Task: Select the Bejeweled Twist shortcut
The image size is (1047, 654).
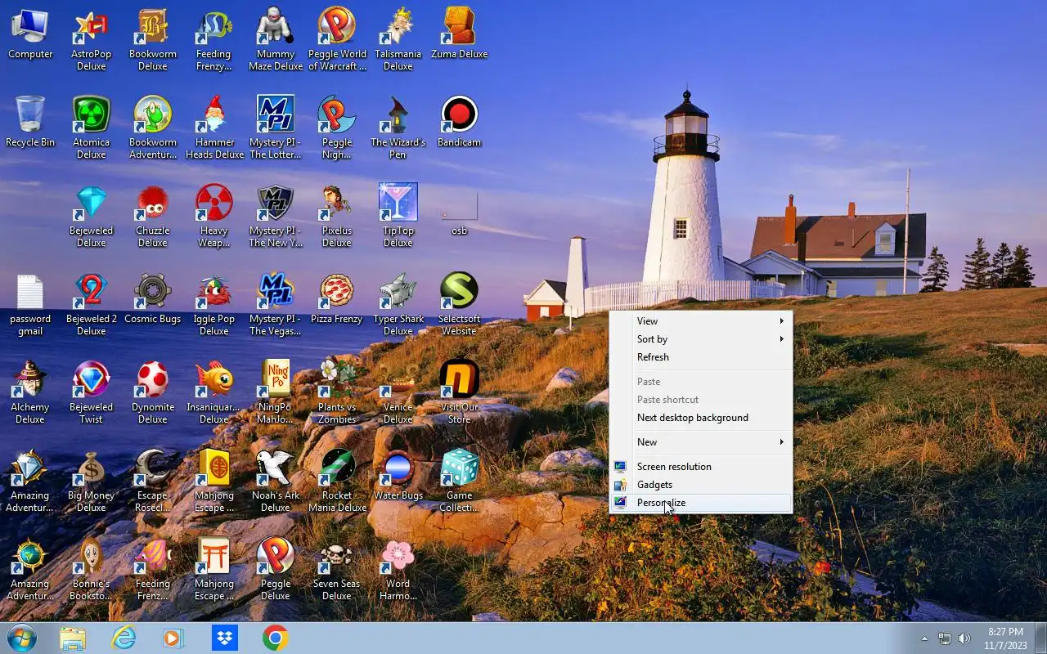Action: (92, 392)
